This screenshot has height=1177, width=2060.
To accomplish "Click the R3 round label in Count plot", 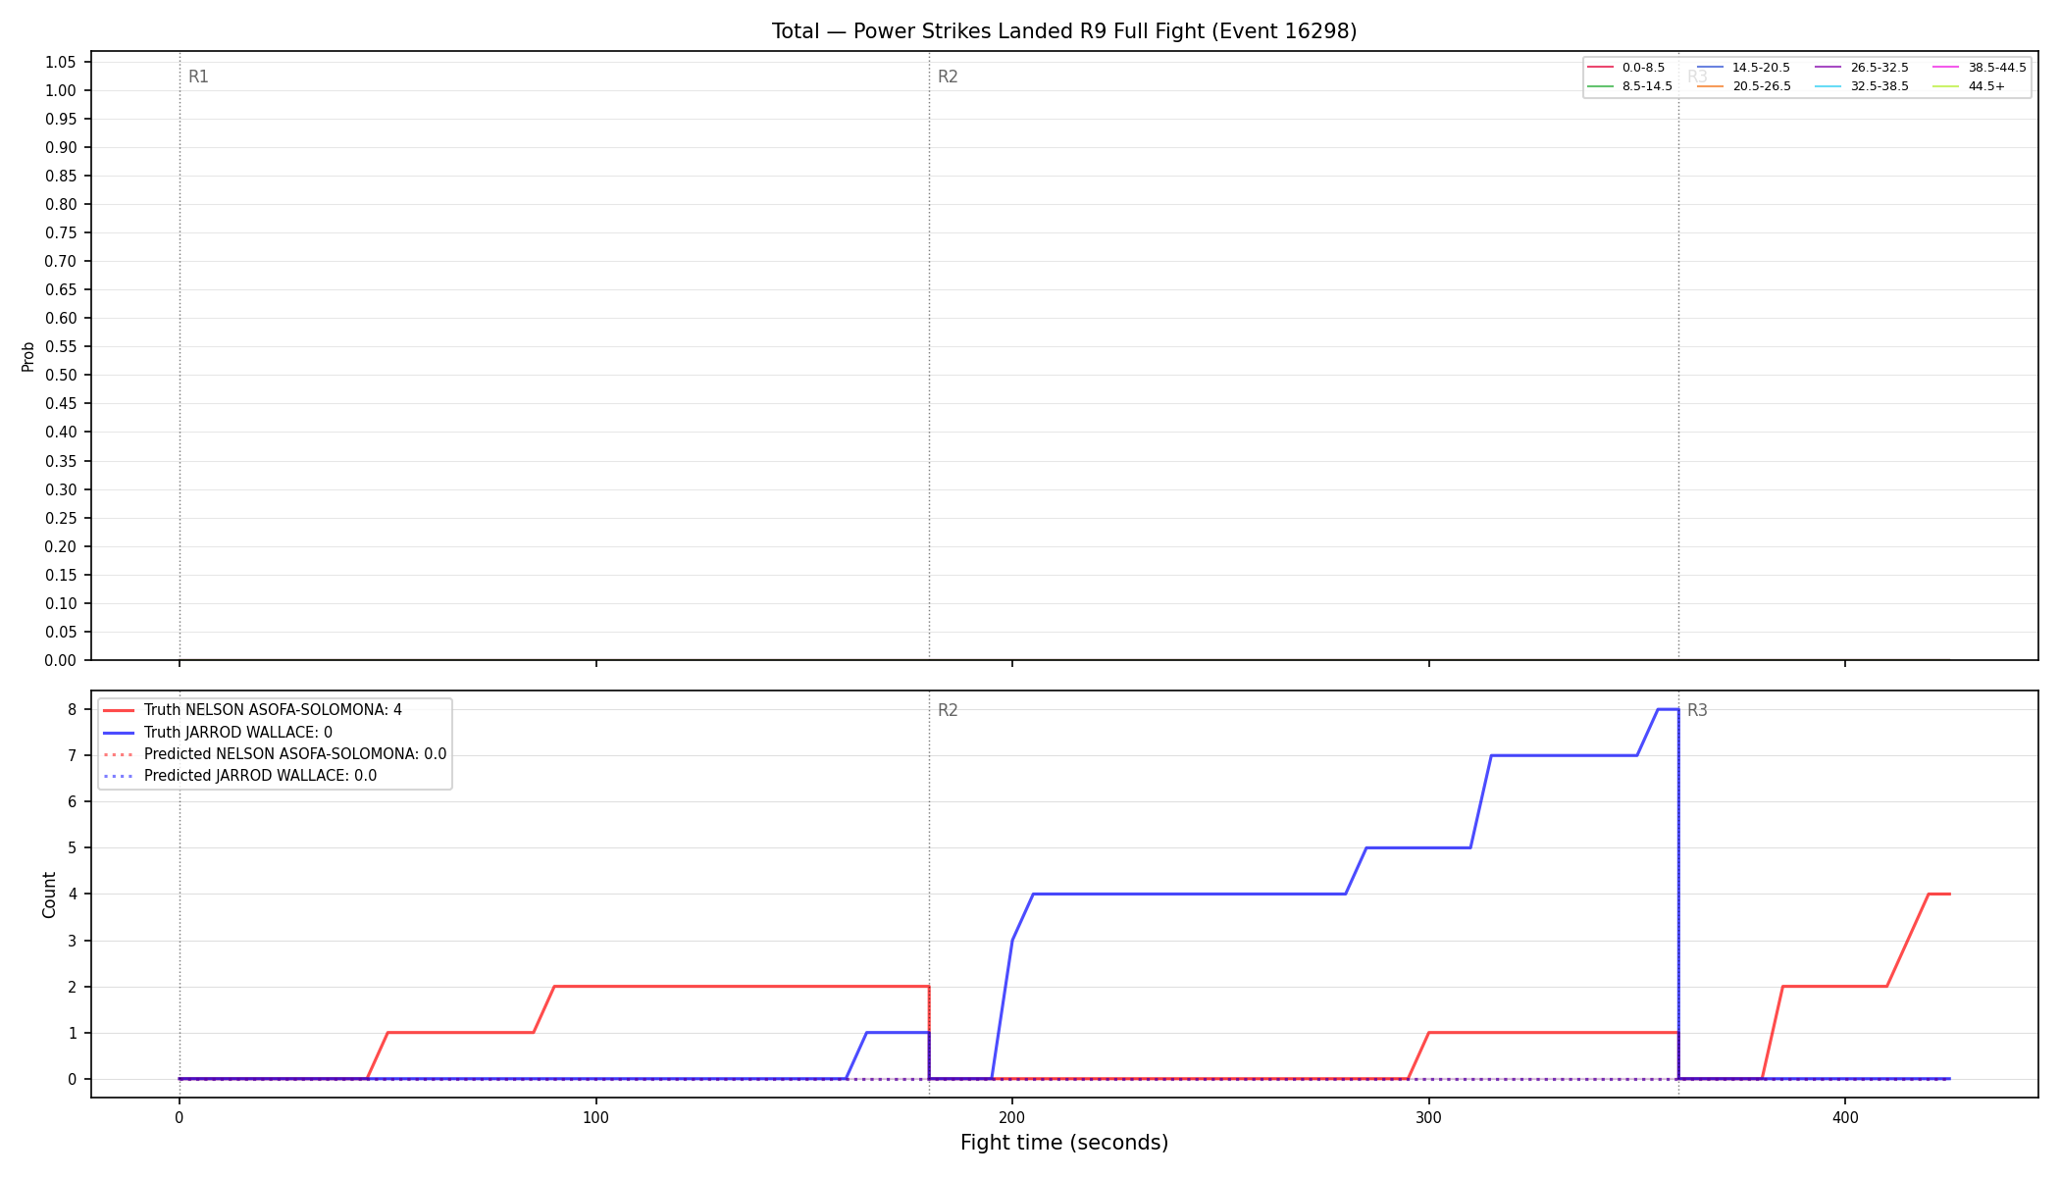I will 1697,710.
